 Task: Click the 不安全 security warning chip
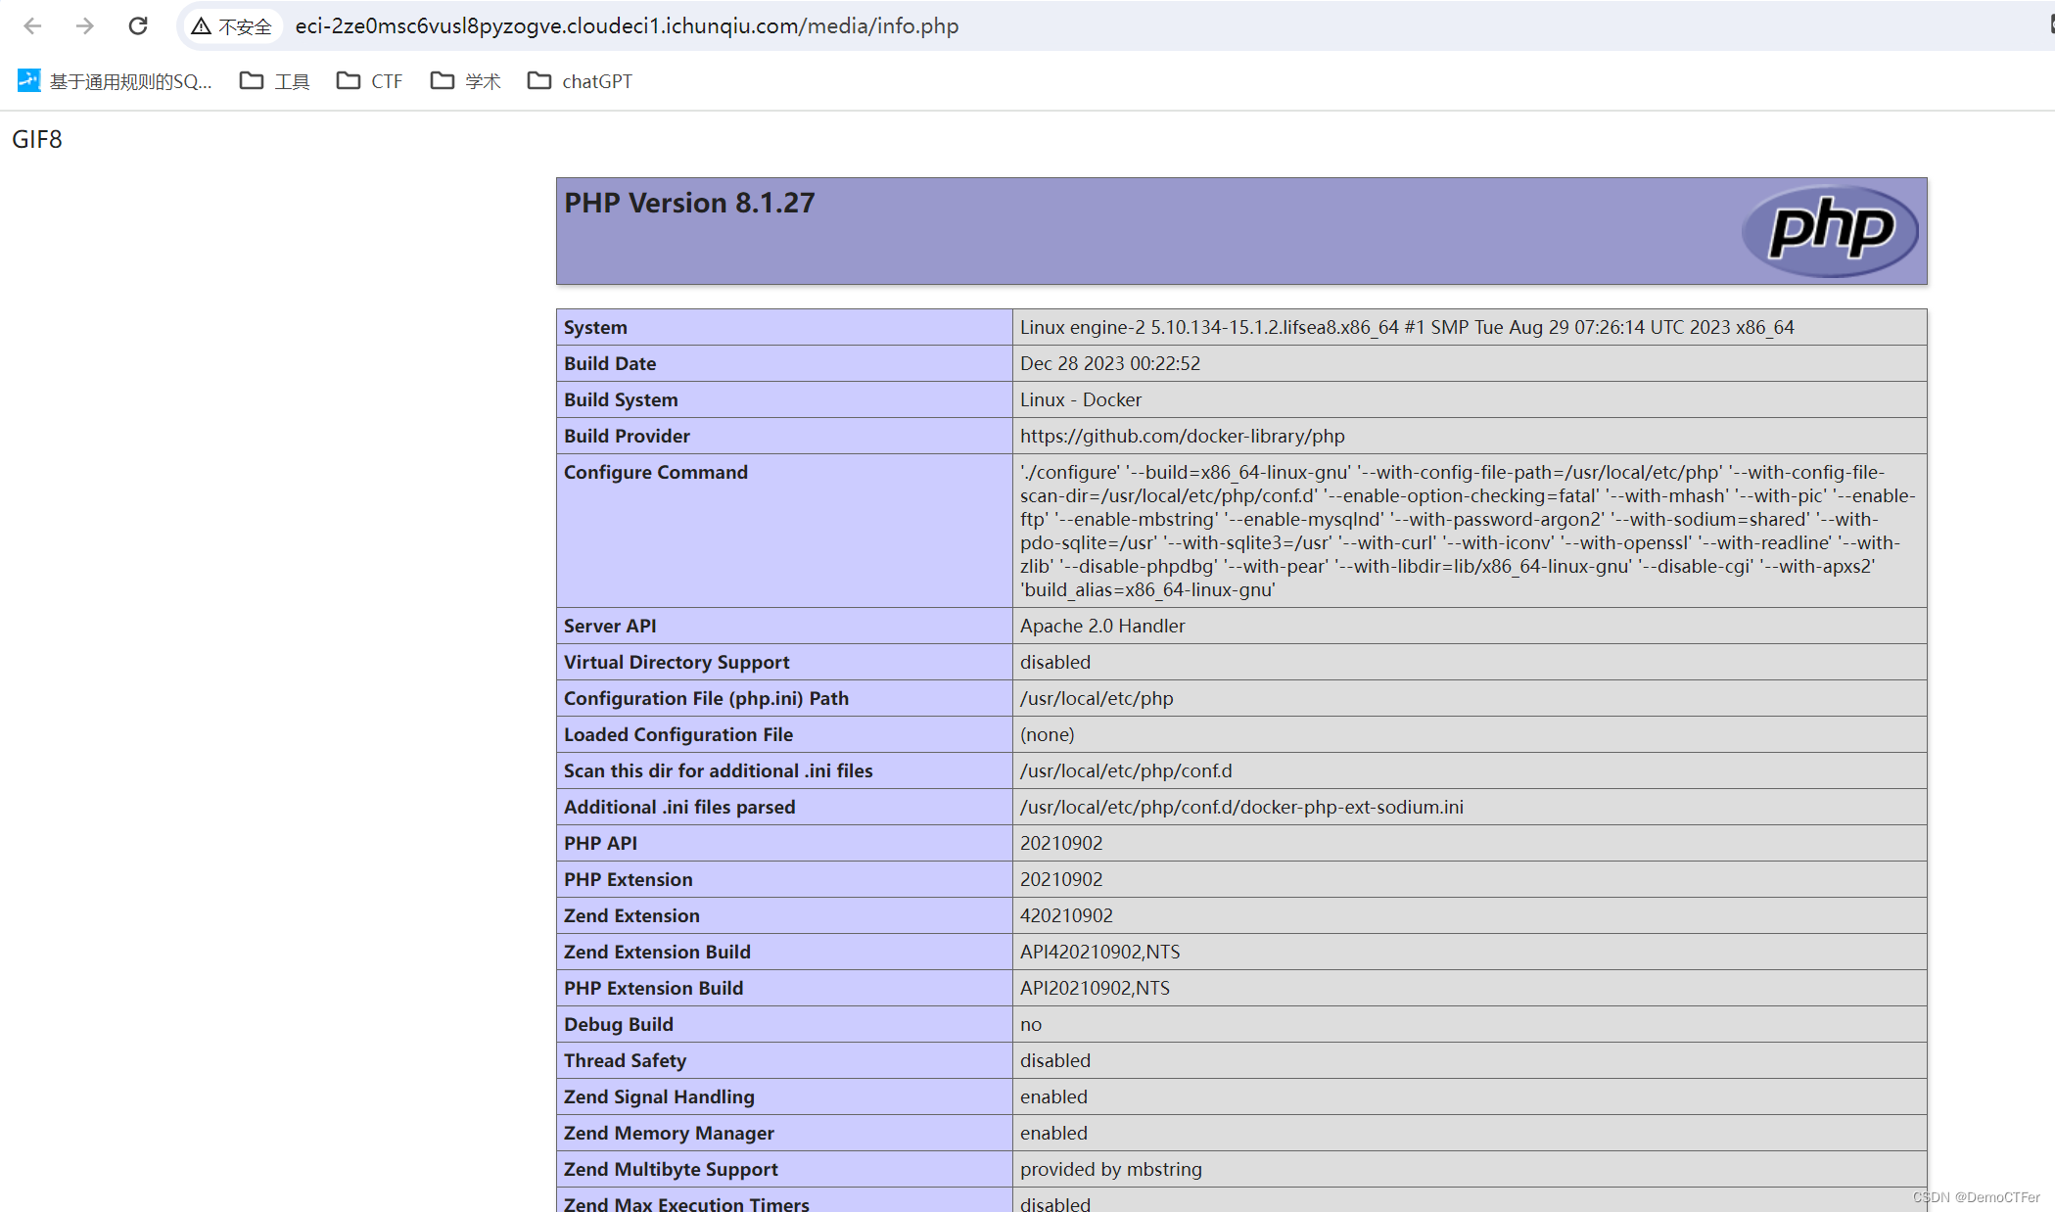pos(232,26)
